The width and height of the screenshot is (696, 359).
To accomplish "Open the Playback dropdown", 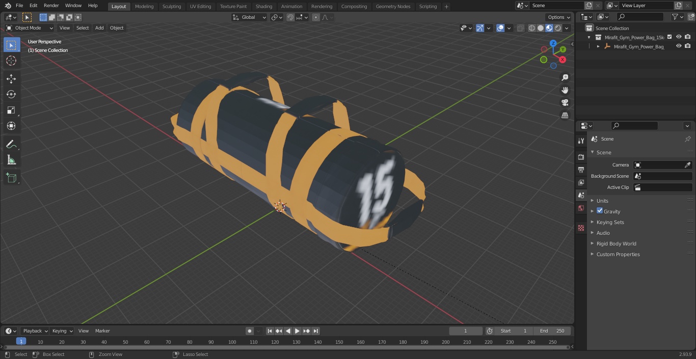I will tap(35, 331).
